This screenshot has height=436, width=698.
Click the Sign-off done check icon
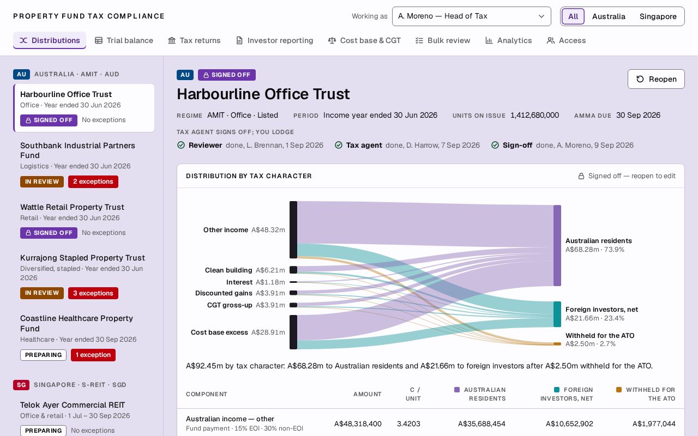(495, 145)
